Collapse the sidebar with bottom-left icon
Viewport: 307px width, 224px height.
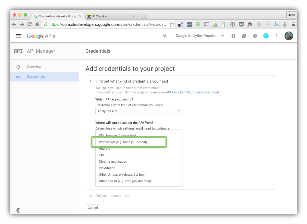pos(18,210)
